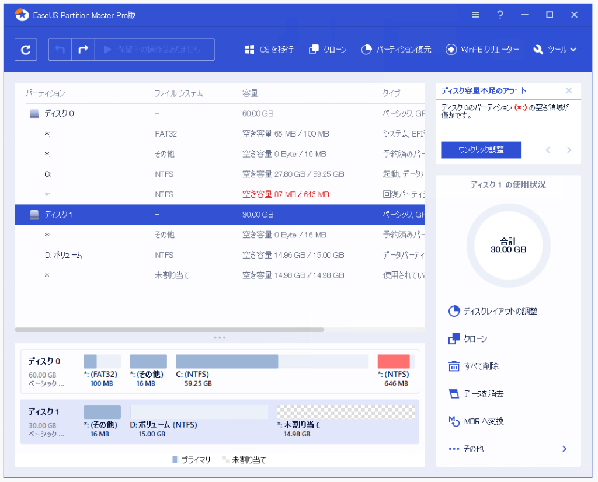Click the wrench icon beside ツール

538,50
